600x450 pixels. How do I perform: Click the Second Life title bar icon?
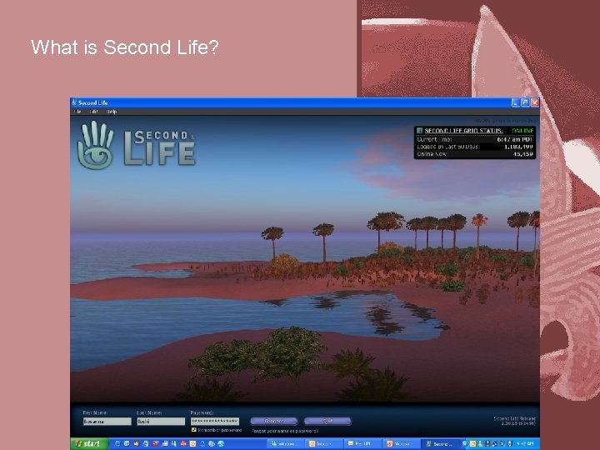[74, 102]
